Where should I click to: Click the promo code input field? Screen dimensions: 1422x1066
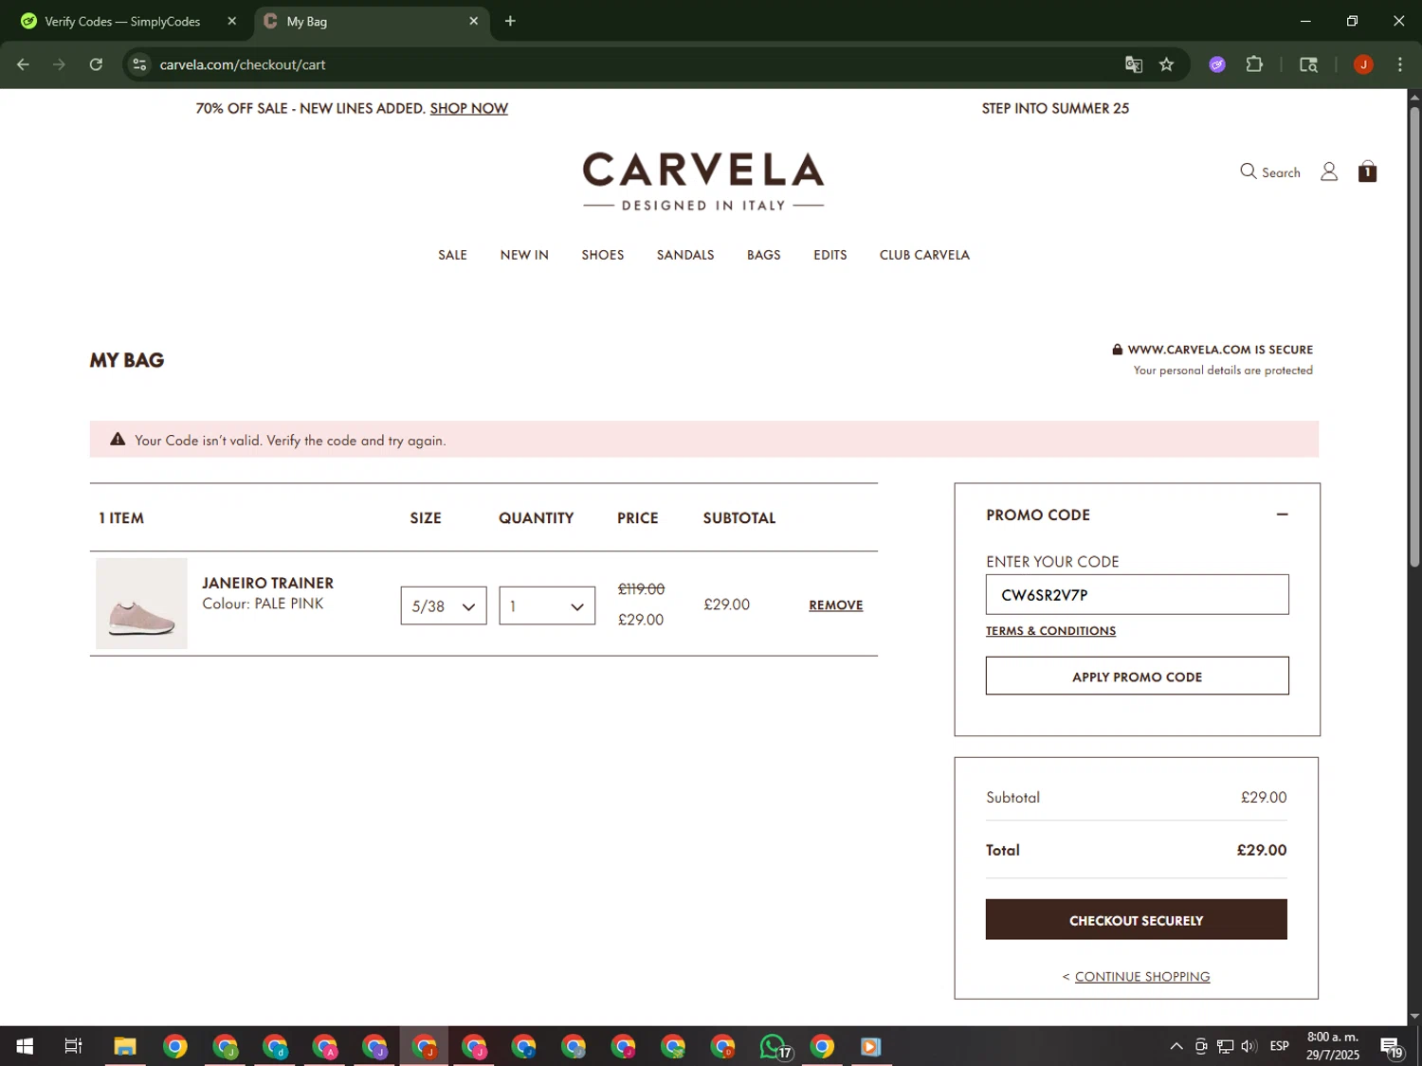tap(1137, 595)
